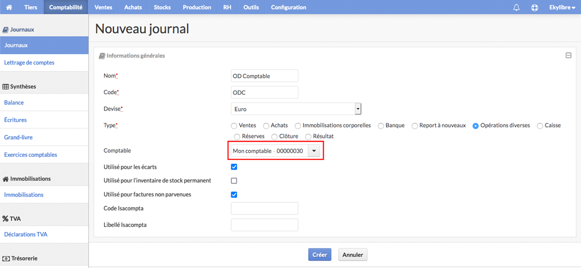Open Déclarations TVA link
The width and height of the screenshot is (581, 268).
click(x=26, y=234)
